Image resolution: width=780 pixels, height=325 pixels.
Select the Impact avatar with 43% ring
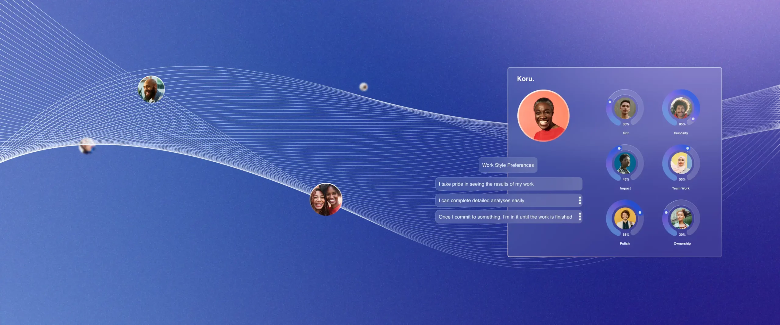[625, 163]
